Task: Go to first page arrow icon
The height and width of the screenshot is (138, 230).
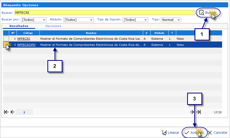Action: coord(6,112)
